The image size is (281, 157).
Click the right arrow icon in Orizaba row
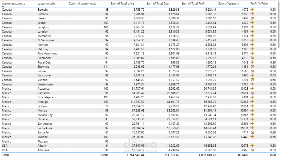(252, 119)
